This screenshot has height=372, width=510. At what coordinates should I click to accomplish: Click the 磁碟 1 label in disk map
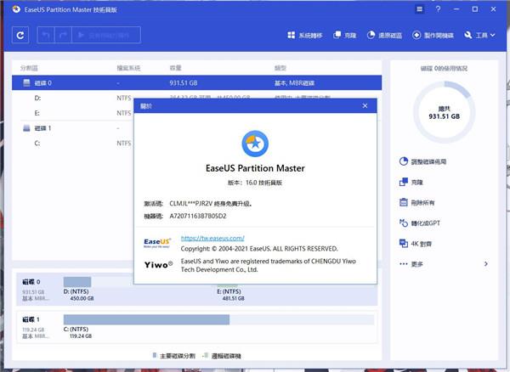pyautogui.click(x=31, y=319)
